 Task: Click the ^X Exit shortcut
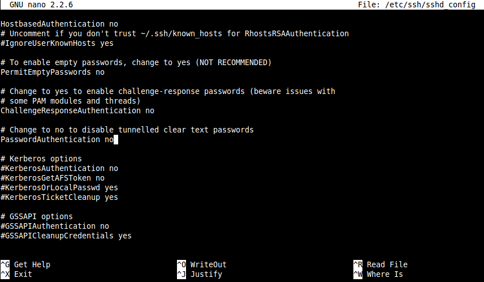tap(16, 274)
